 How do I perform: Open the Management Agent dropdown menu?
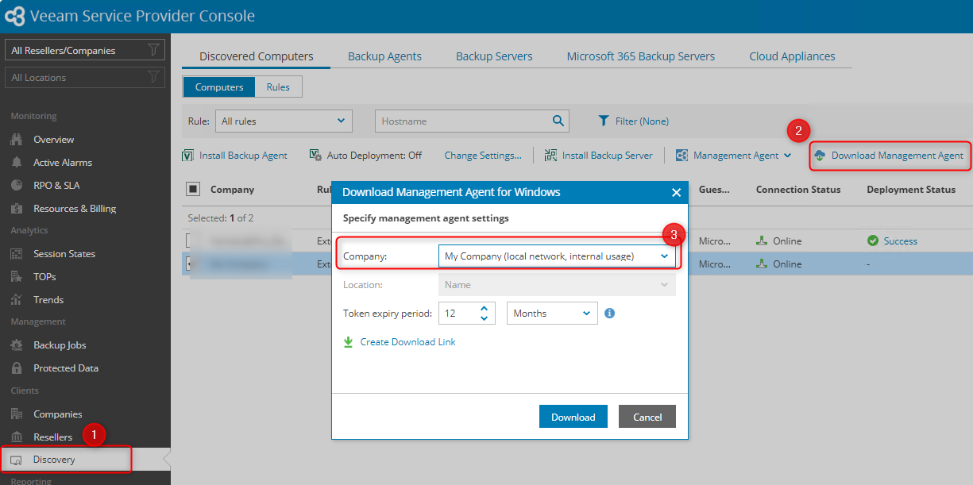coord(733,156)
